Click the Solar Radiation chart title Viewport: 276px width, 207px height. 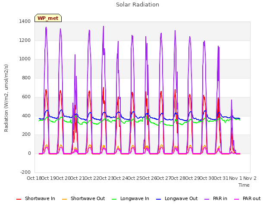138,5
